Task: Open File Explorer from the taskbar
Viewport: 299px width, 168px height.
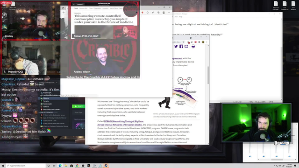Action: click(66, 166)
